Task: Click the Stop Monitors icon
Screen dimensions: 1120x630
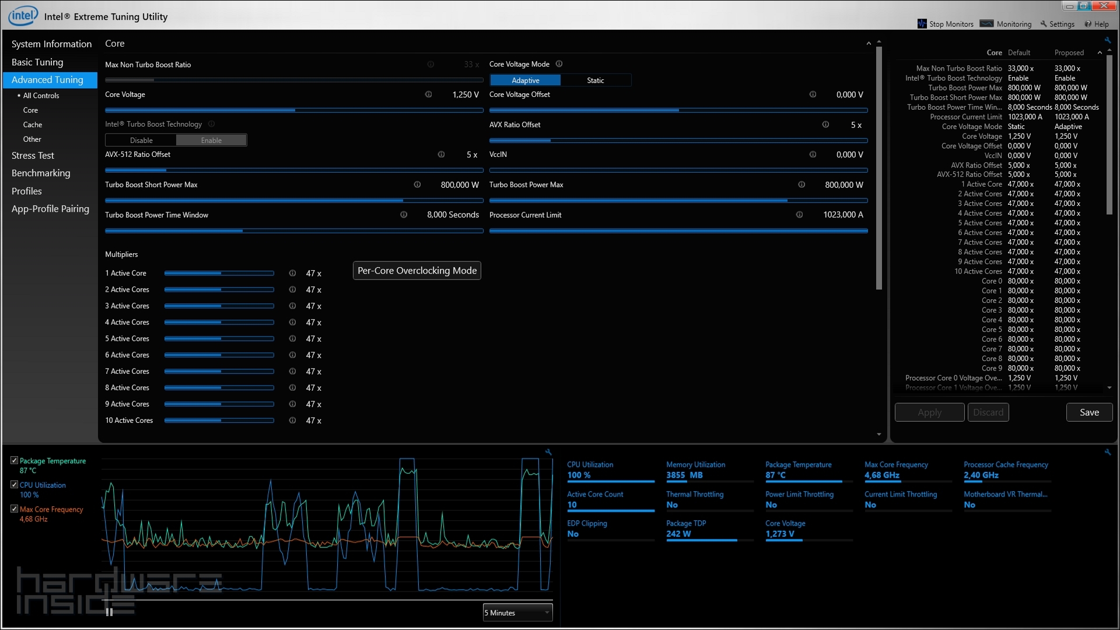Action: pyautogui.click(x=922, y=24)
